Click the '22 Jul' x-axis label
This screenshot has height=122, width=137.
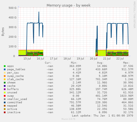120,59
